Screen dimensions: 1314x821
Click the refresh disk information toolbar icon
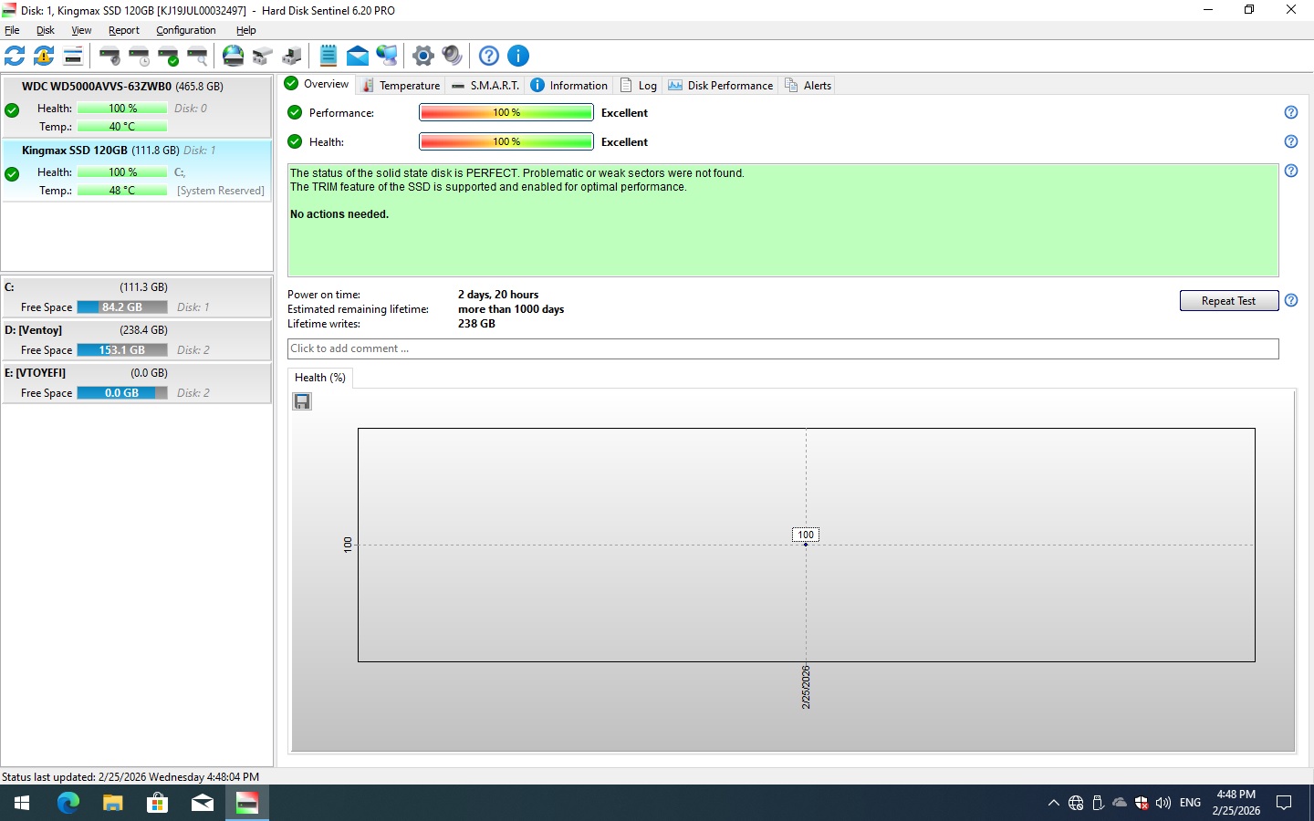[15, 56]
